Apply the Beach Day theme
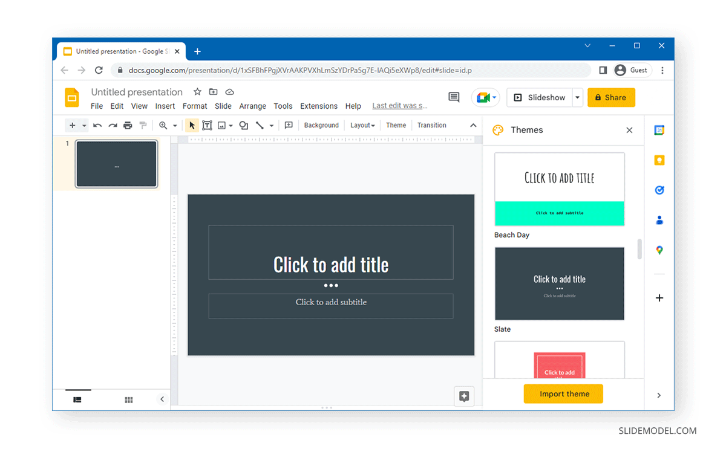Image resolution: width=726 pixels, height=449 pixels. click(x=560, y=189)
